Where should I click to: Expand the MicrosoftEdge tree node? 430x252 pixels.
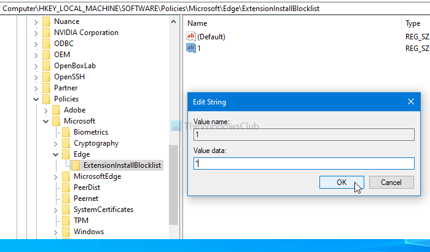click(56, 176)
